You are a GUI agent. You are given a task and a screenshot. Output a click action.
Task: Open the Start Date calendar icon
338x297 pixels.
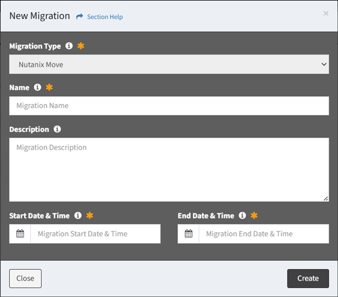click(20, 234)
